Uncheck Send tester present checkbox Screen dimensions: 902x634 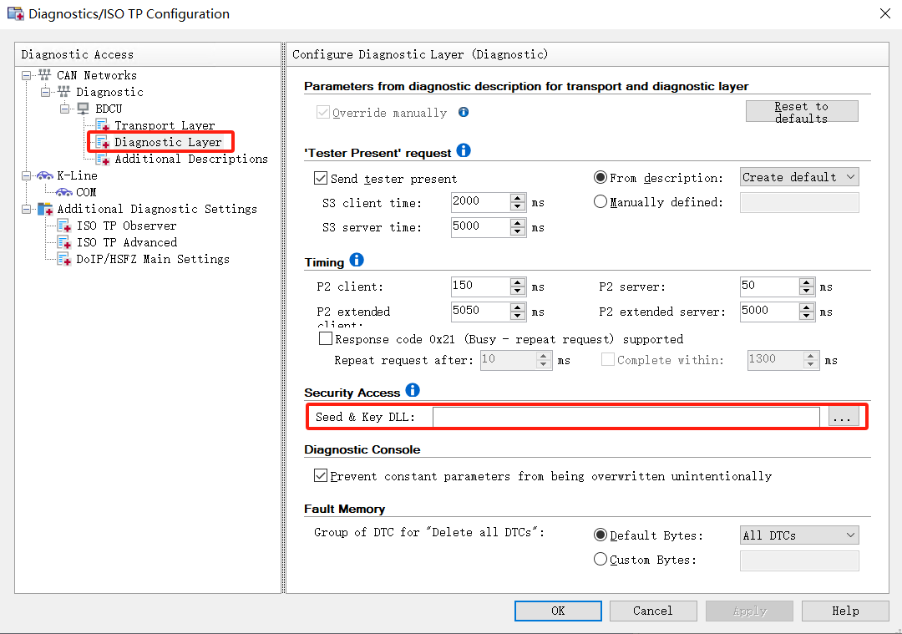pyautogui.click(x=321, y=178)
